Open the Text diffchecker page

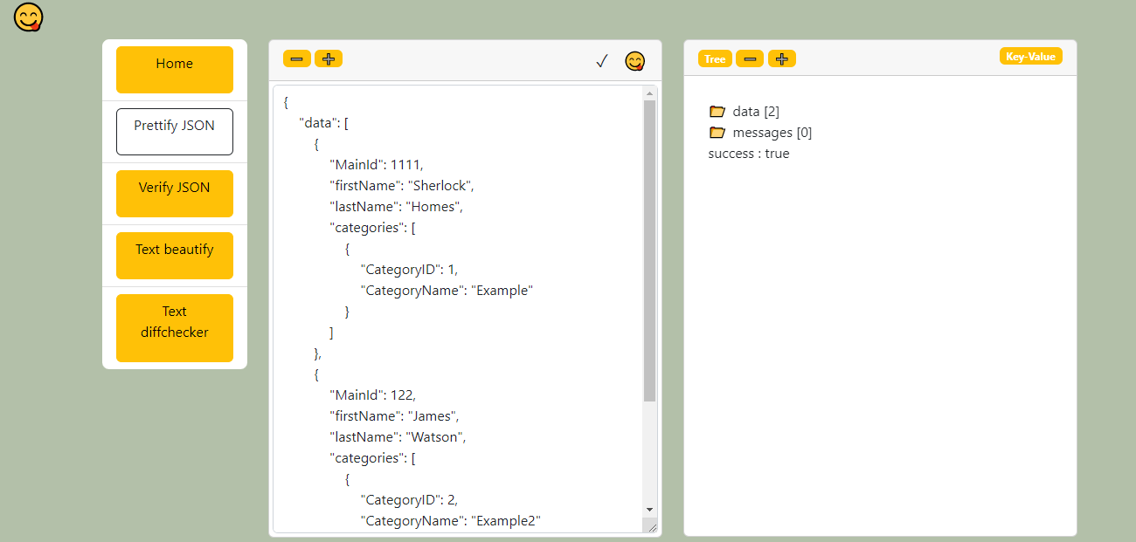[x=174, y=327]
